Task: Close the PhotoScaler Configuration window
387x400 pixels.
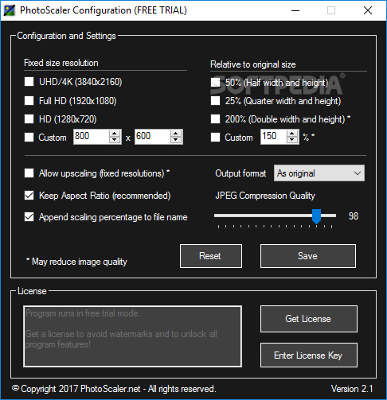Action: coord(368,10)
